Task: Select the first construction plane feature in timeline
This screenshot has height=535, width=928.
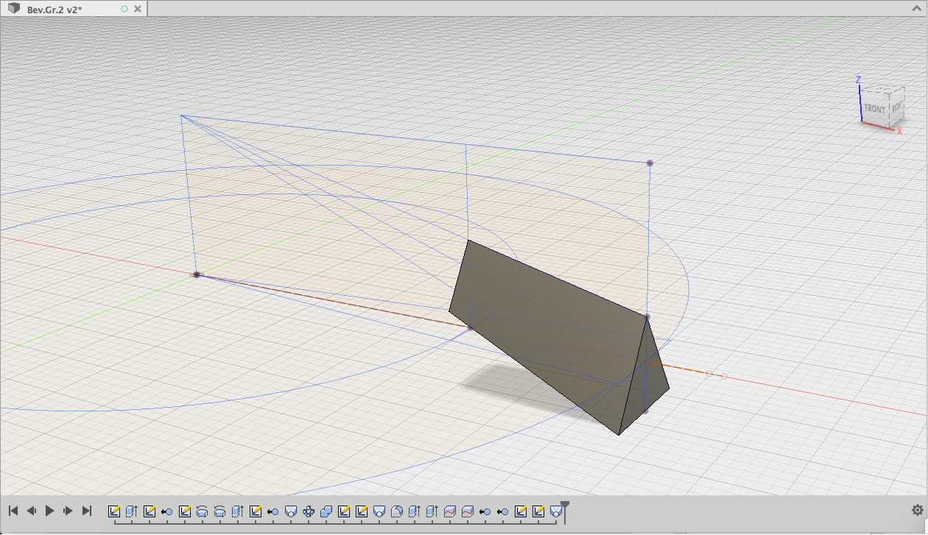Action: pyautogui.click(x=291, y=511)
